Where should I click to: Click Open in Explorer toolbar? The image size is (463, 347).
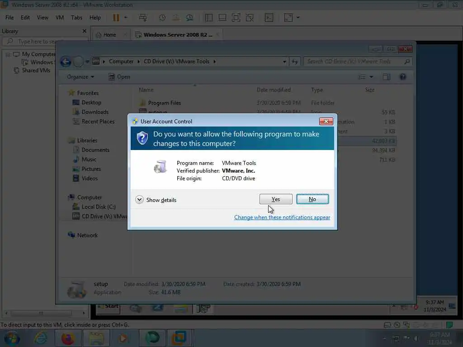[x=119, y=77]
